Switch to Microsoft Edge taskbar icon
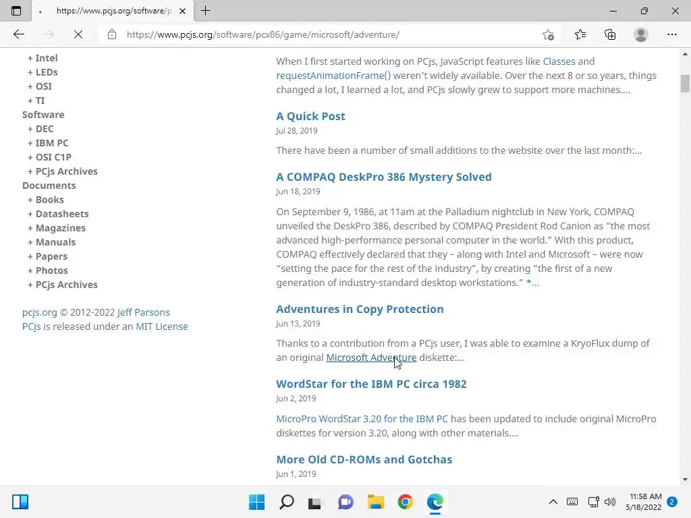 [x=435, y=502]
